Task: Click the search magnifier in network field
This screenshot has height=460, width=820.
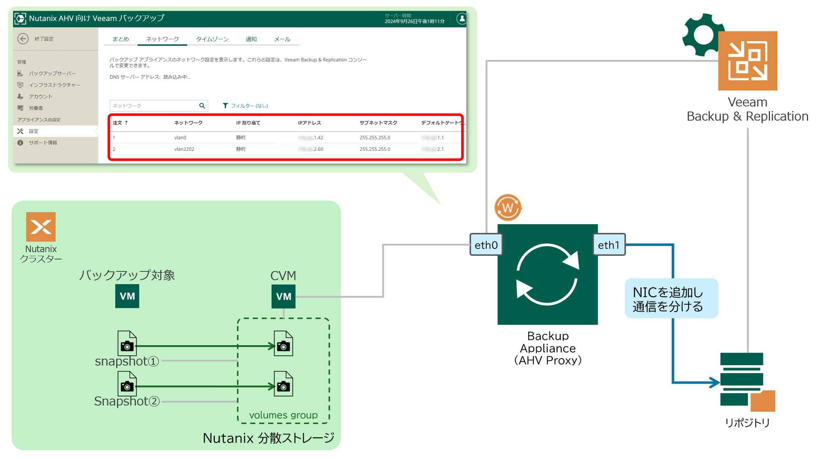Action: pos(202,106)
